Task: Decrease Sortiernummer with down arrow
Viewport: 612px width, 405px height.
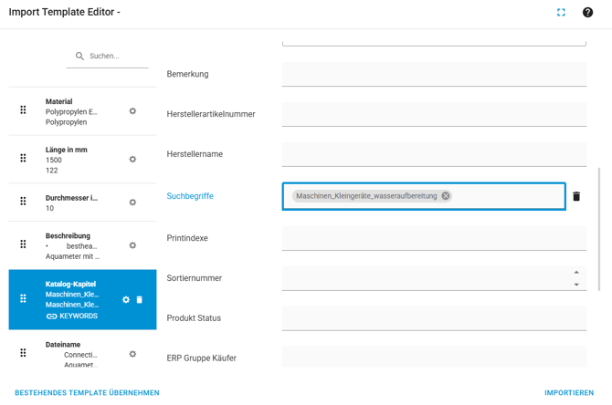Action: click(576, 285)
